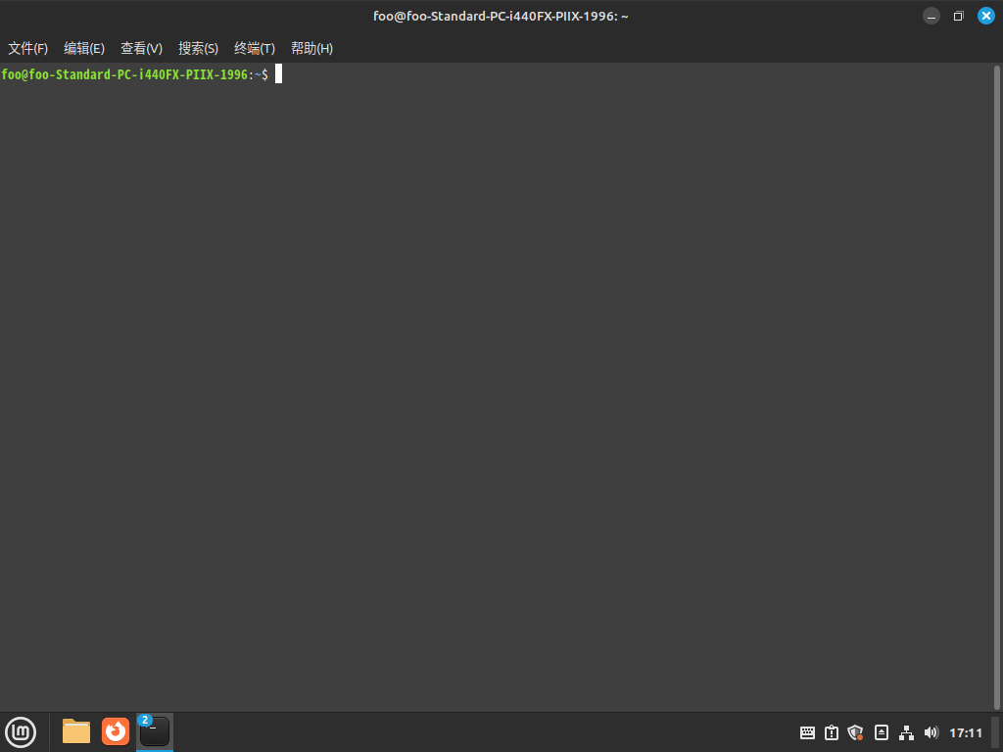Launch the file manager from the panel

pos(76,731)
